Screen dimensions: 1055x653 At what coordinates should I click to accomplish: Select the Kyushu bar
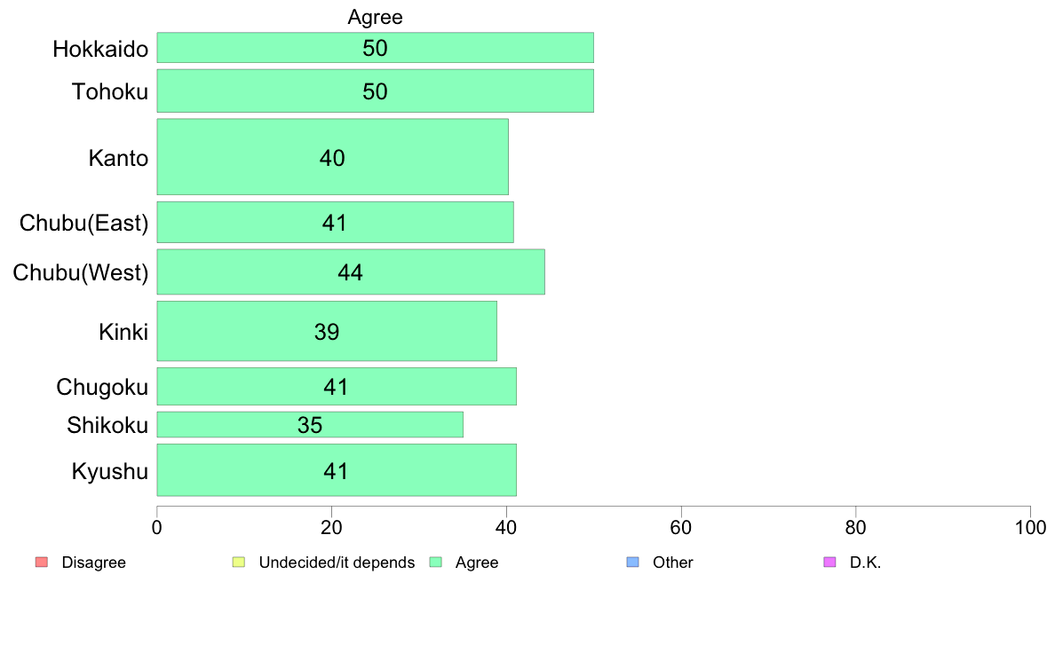pyautogui.click(x=336, y=470)
